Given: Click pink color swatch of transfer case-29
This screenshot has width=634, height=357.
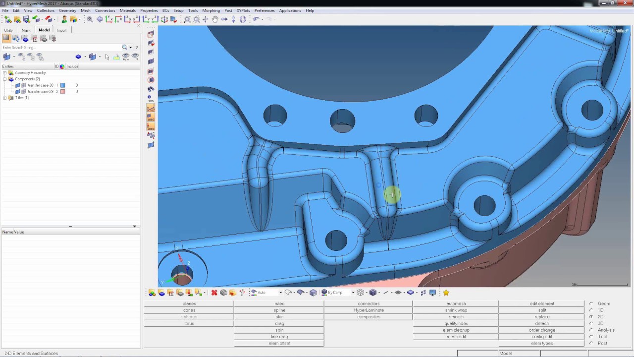Looking at the screenshot, I should point(62,92).
